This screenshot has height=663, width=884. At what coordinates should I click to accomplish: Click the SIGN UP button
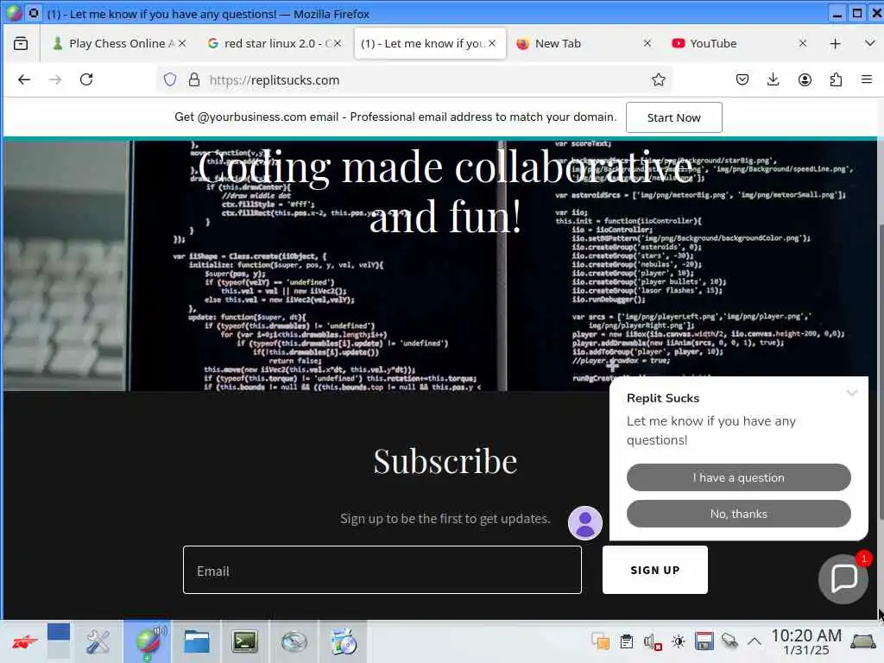tap(655, 570)
